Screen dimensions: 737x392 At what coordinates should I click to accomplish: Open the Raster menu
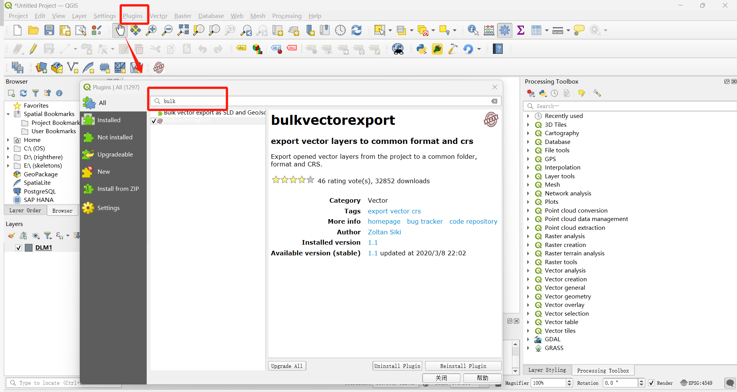(x=183, y=16)
